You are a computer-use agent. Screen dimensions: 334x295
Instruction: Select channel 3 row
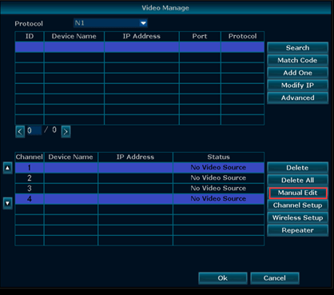coord(140,189)
